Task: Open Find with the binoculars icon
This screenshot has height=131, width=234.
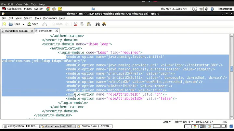Action: [97, 24]
